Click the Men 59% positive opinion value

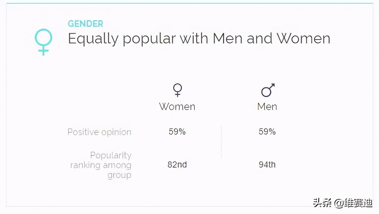(x=267, y=132)
